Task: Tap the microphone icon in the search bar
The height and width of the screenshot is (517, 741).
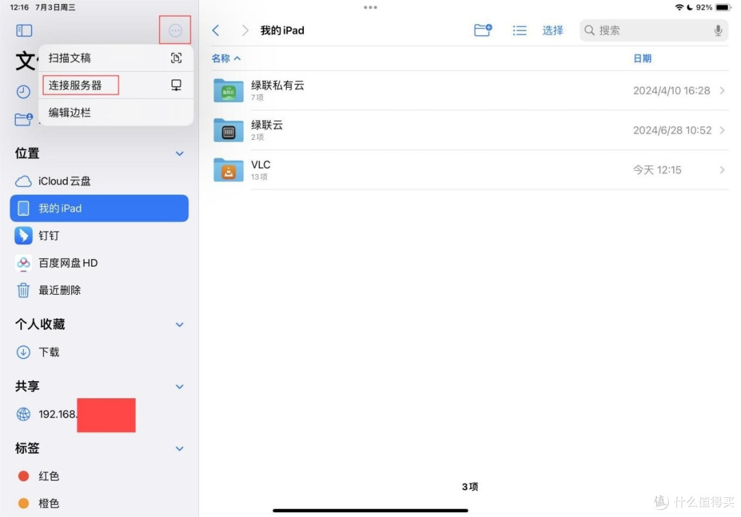Action: tap(718, 30)
